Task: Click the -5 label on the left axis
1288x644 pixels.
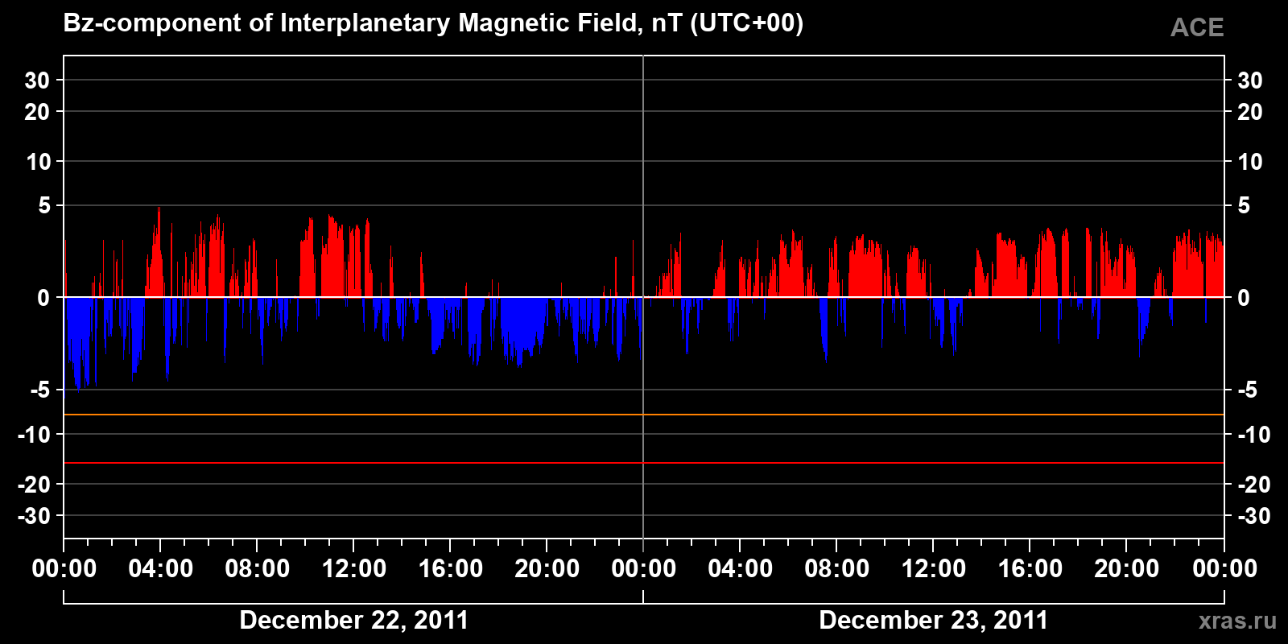Action: pyautogui.click(x=40, y=390)
